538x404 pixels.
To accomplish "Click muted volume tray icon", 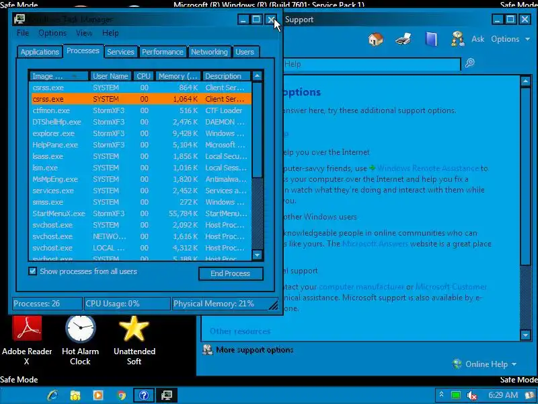I will [x=472, y=395].
